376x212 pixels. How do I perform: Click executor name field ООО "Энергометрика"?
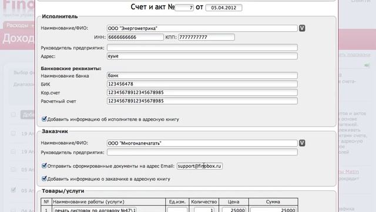point(202,28)
